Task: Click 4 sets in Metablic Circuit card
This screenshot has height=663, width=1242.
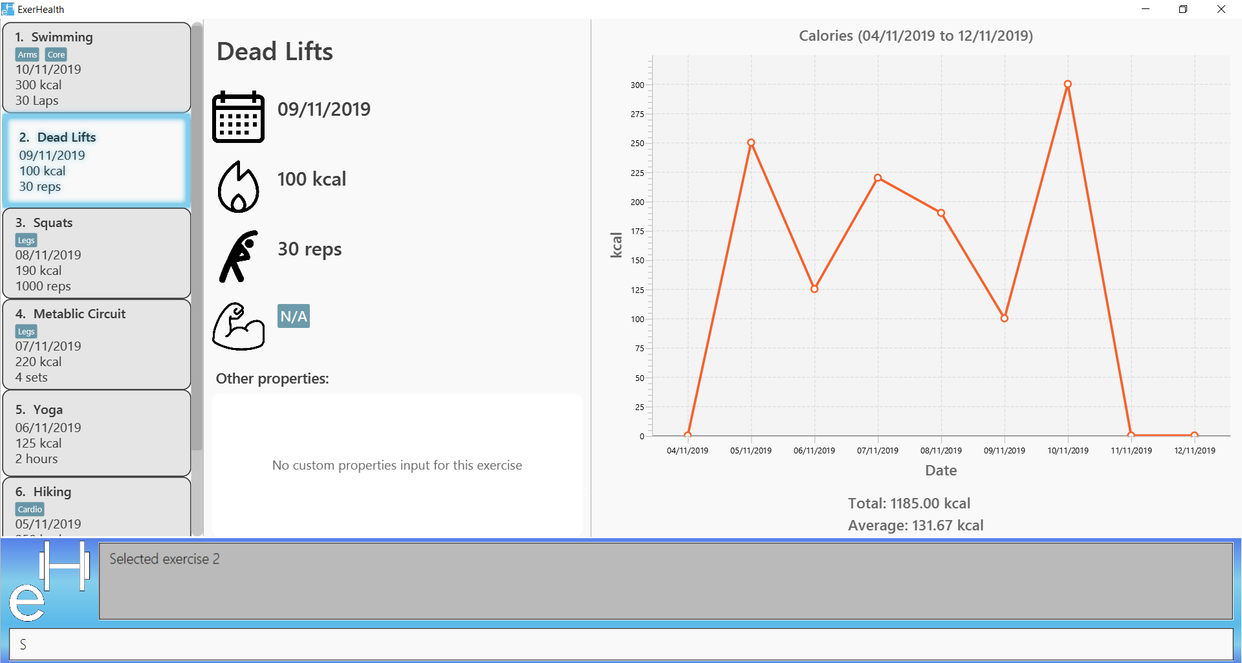Action: click(x=32, y=377)
